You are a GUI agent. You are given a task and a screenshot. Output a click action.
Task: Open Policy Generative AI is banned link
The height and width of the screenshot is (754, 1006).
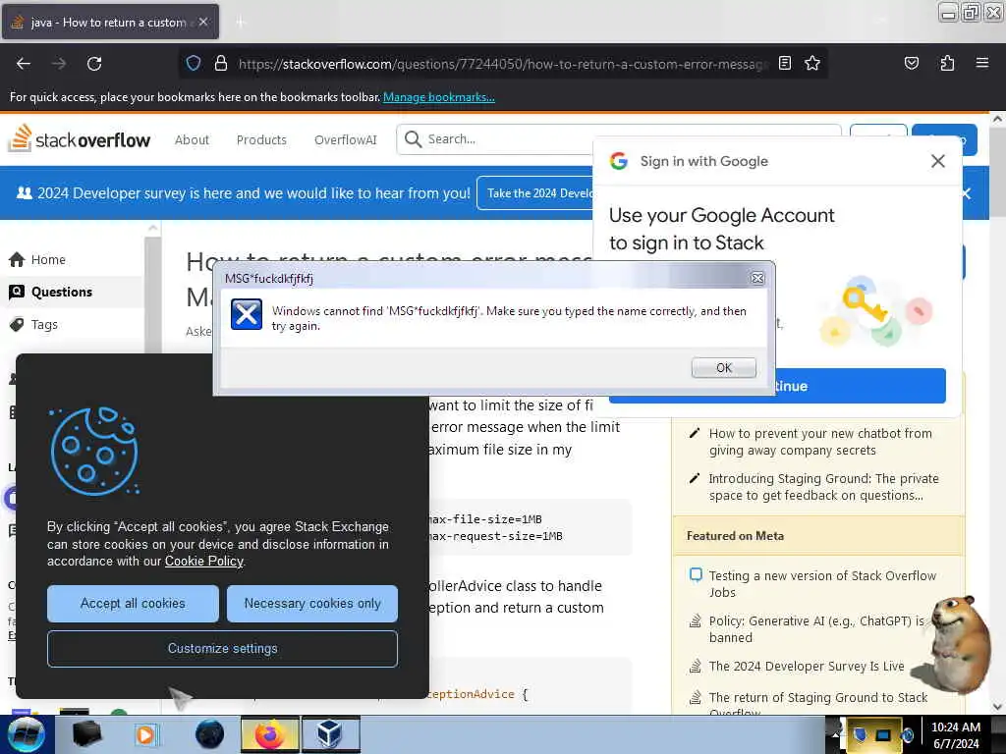click(816, 629)
